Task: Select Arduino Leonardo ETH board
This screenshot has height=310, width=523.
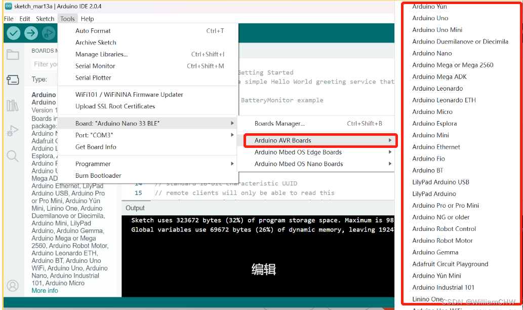Action: click(x=444, y=100)
